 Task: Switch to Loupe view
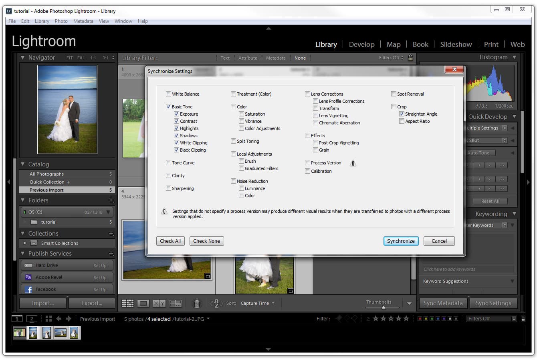point(143,303)
